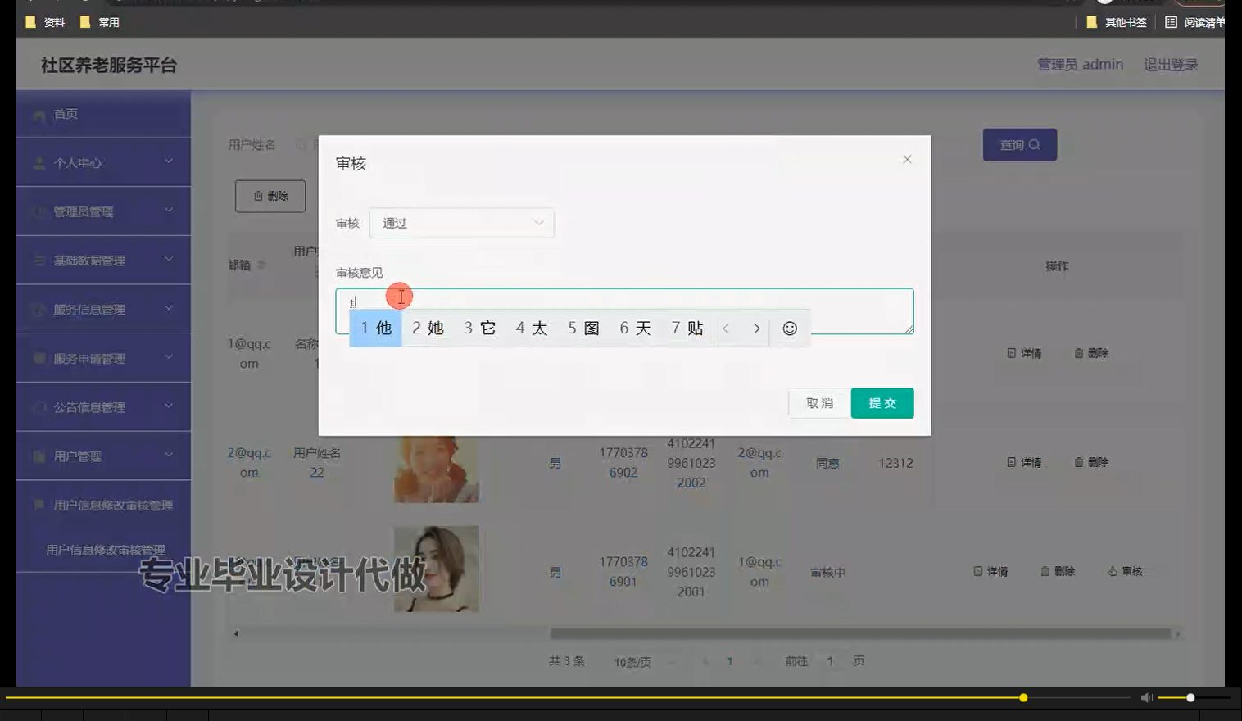
Task: Click the home icon beside 首页
Action: point(39,115)
